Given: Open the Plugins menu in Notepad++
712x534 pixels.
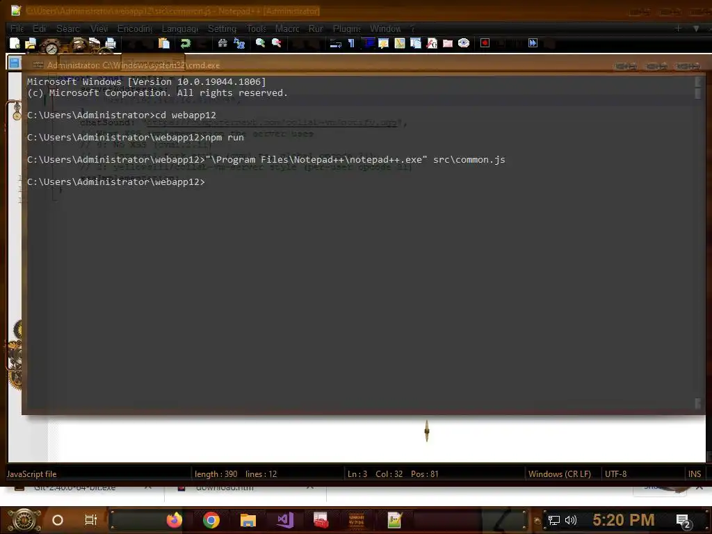Looking at the screenshot, I should point(347,29).
